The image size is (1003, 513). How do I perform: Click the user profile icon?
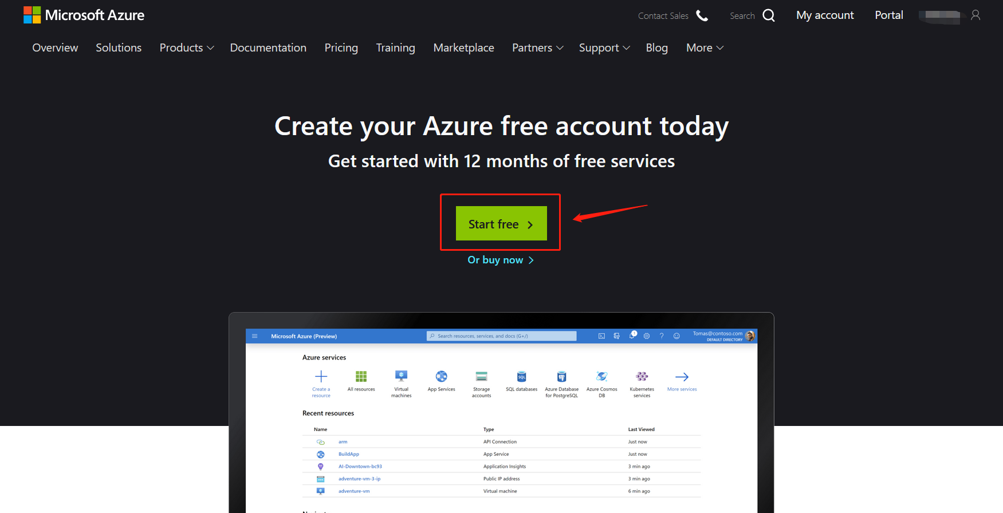976,15
